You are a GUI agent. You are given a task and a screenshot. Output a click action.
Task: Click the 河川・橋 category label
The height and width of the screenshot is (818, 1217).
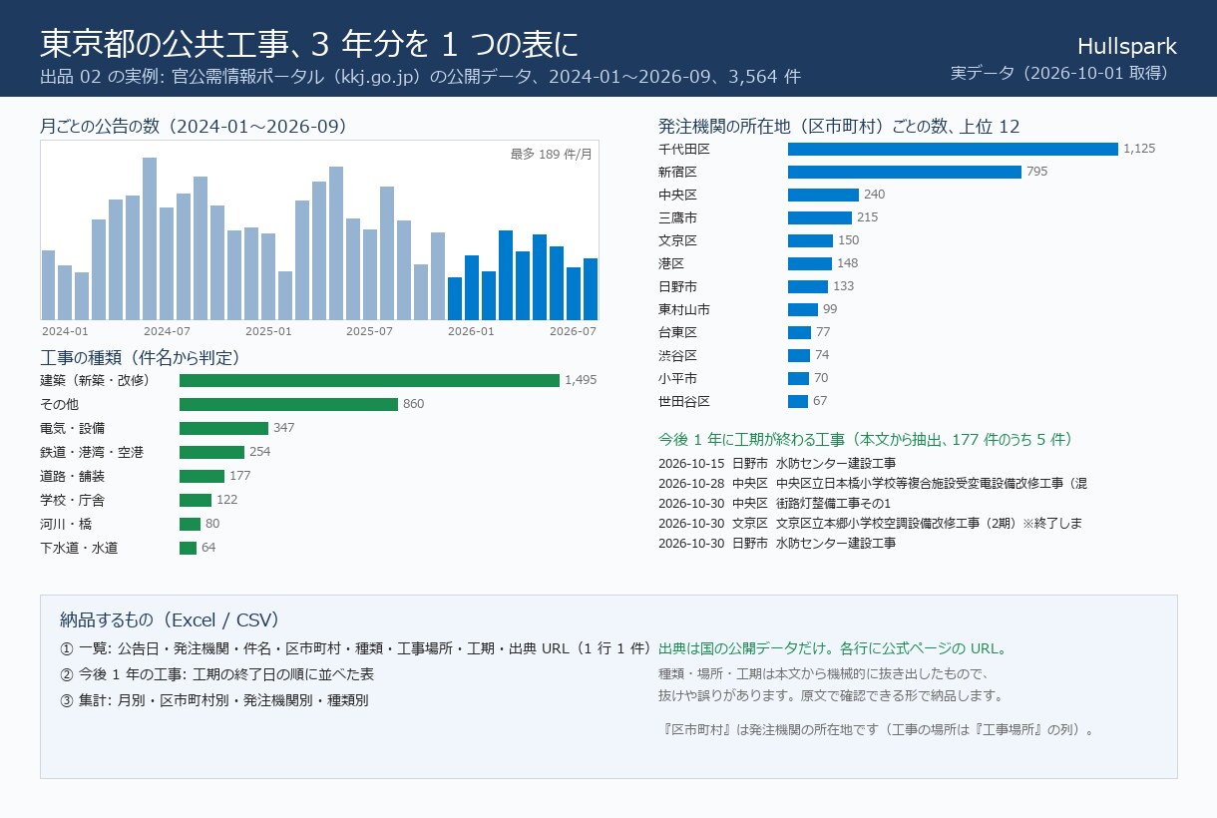pyautogui.click(x=66, y=524)
